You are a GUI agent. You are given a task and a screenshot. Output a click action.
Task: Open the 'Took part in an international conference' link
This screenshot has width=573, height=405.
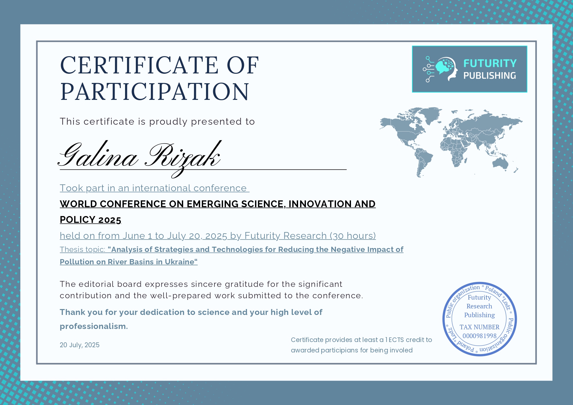point(154,188)
